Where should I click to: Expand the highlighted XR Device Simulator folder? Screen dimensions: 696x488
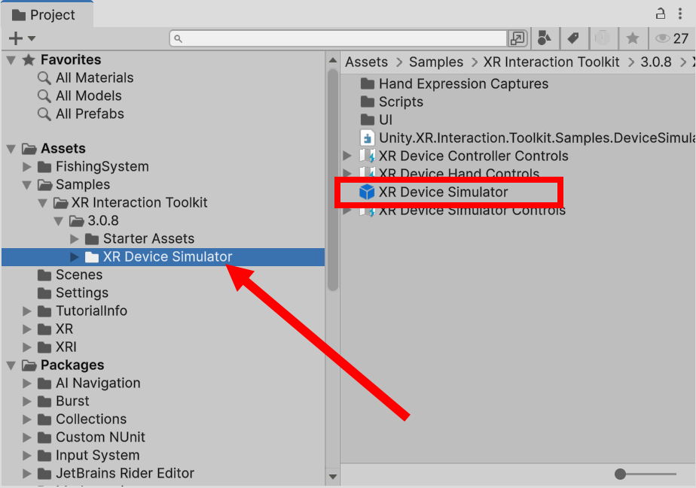click(x=74, y=257)
